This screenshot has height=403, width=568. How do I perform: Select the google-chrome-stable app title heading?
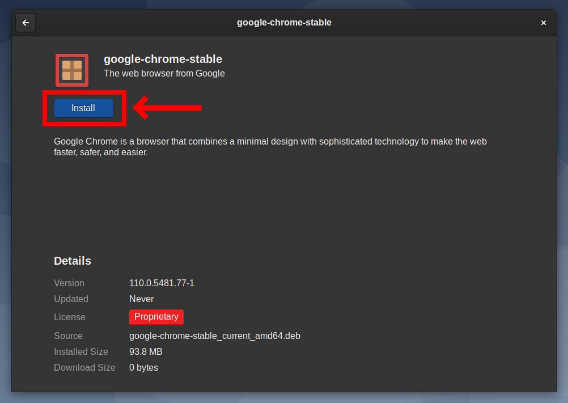[163, 59]
